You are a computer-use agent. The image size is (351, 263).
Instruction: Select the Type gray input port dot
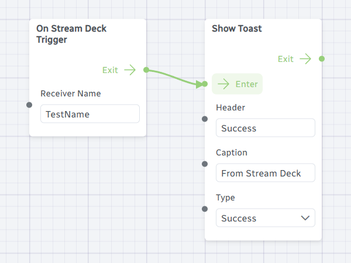coord(205,209)
